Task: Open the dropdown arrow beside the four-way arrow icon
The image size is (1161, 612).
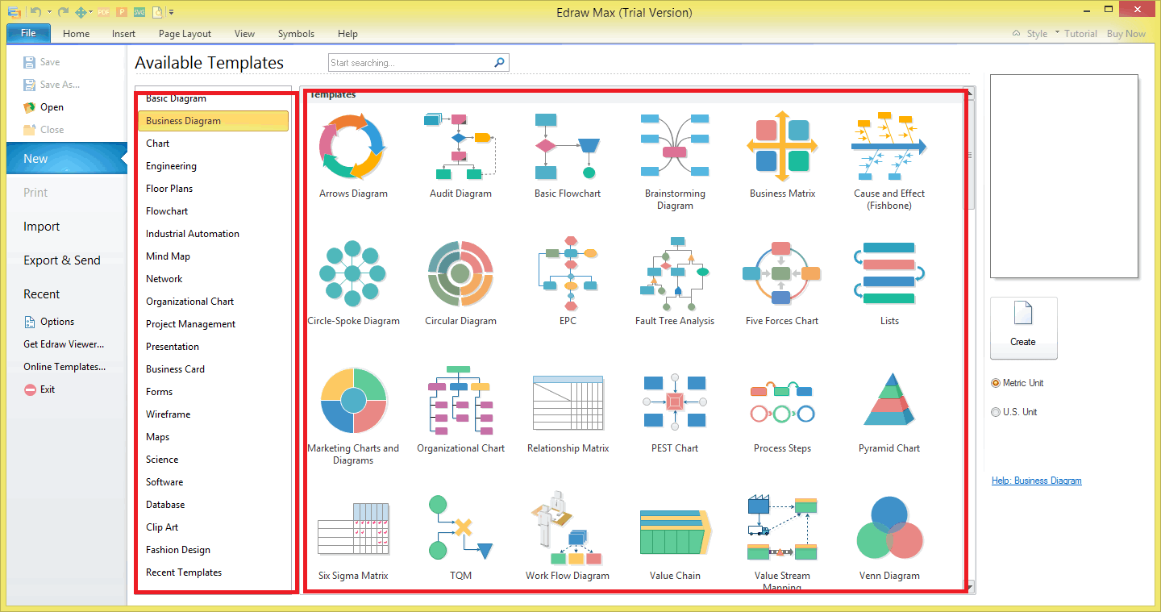Action: (x=91, y=12)
